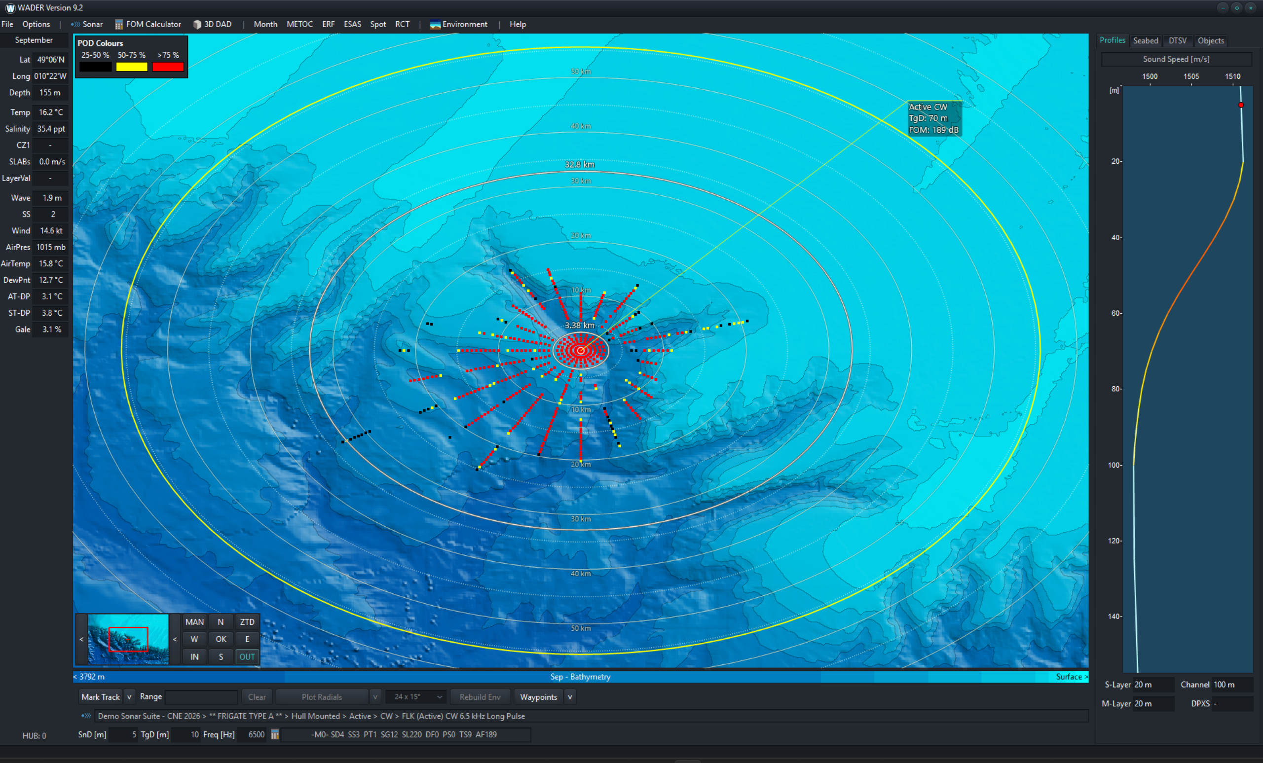The width and height of the screenshot is (1263, 763).
Task: Confirm position with the OK button
Action: click(221, 639)
